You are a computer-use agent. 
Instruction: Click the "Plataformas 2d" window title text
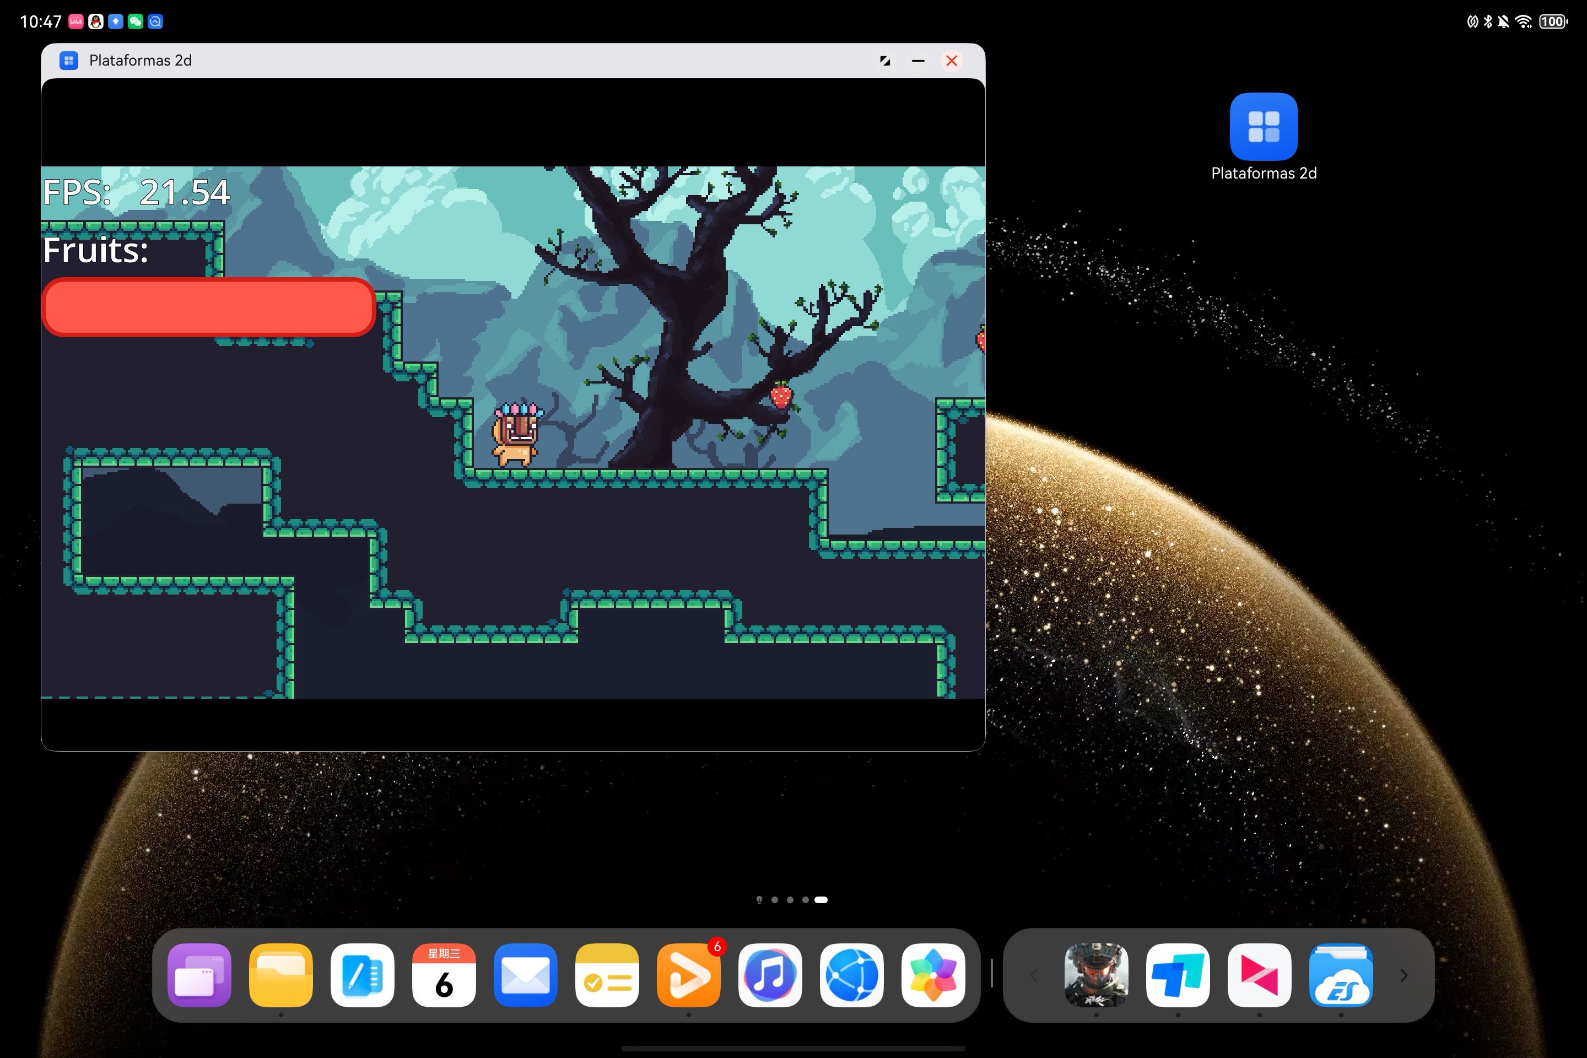coord(141,61)
